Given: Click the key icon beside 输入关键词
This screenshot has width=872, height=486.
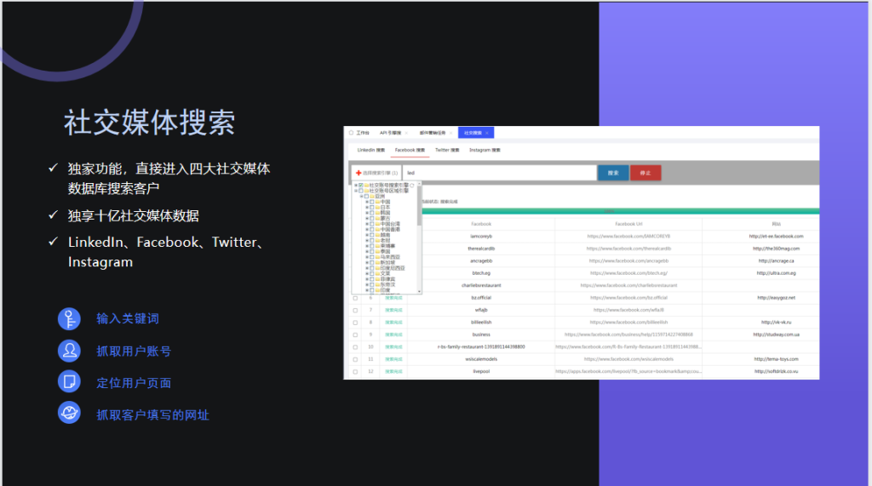Looking at the screenshot, I should [x=69, y=318].
